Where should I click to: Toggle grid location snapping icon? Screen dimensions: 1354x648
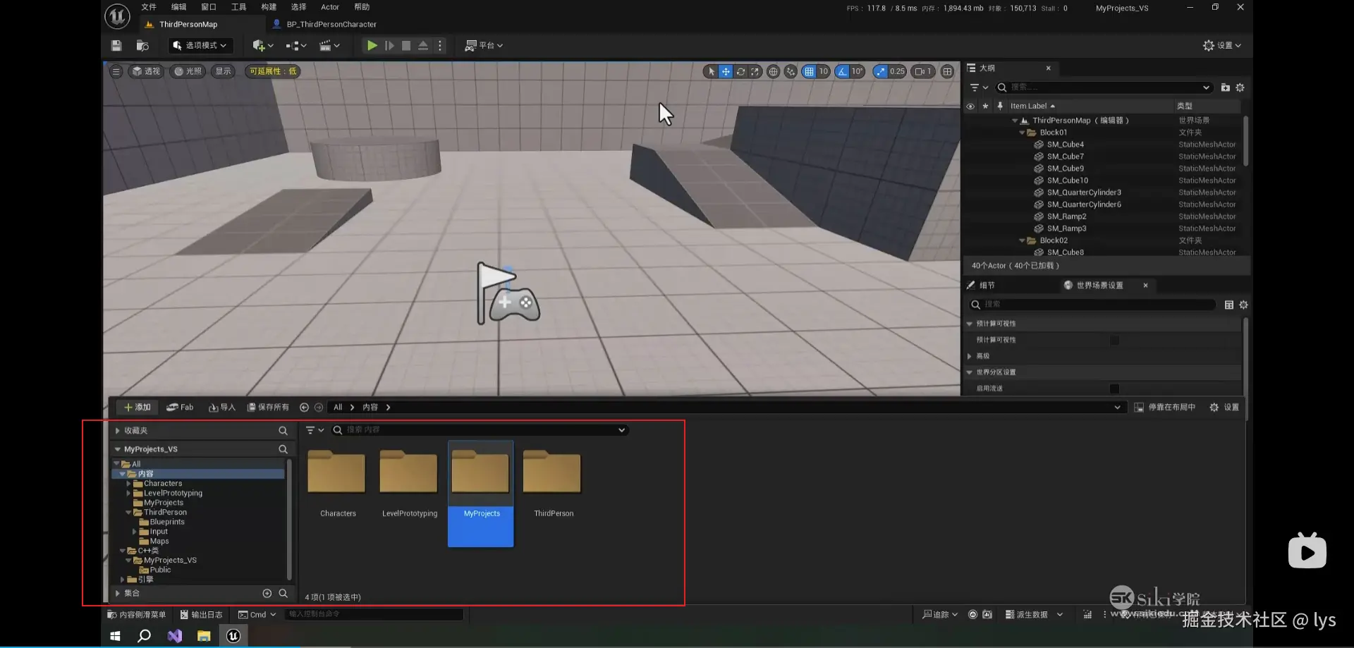809,71
